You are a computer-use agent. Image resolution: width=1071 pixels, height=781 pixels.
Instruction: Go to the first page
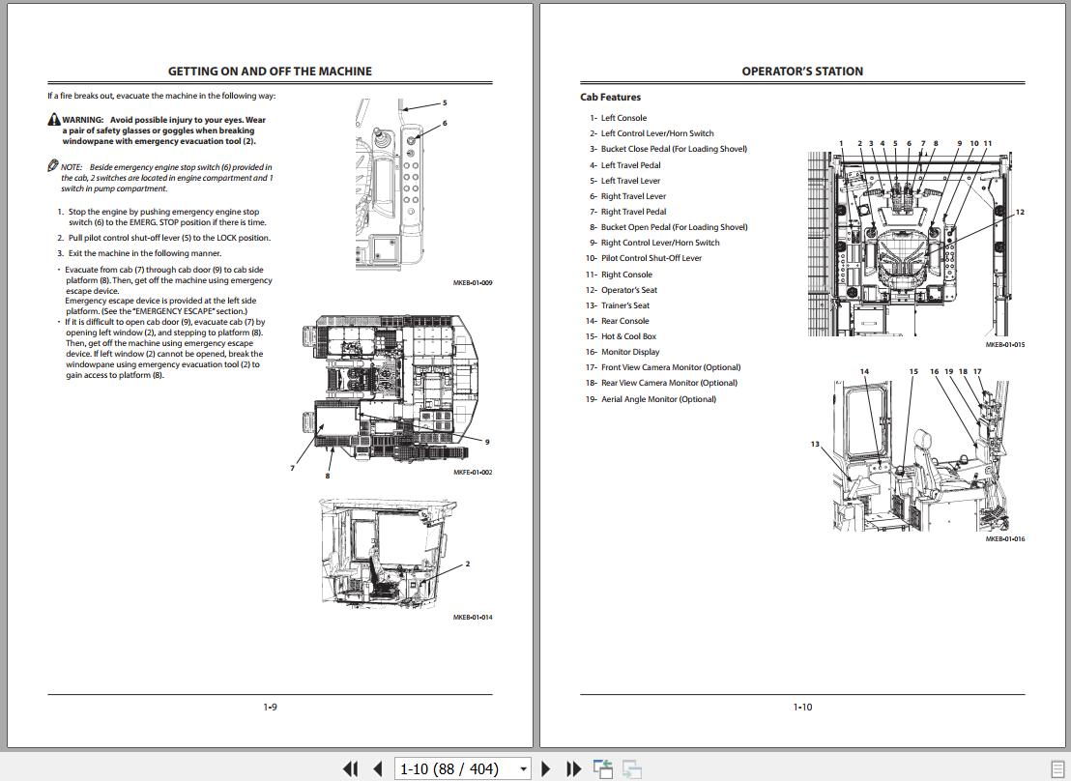[x=350, y=768]
